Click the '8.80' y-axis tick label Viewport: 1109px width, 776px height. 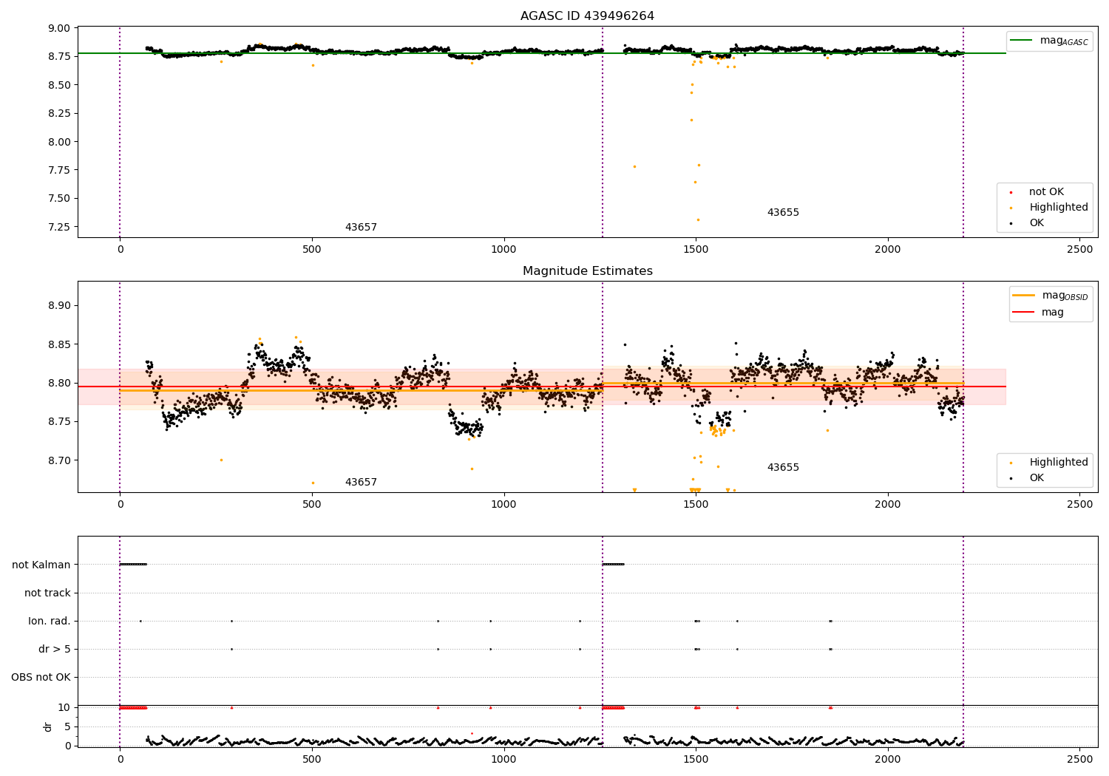[x=59, y=383]
